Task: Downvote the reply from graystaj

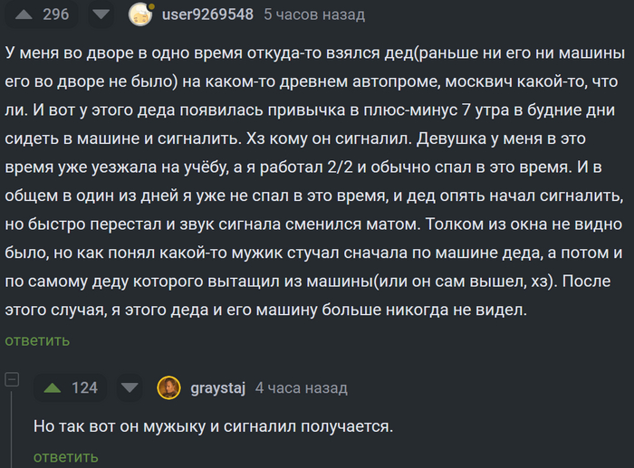Action: tap(130, 387)
